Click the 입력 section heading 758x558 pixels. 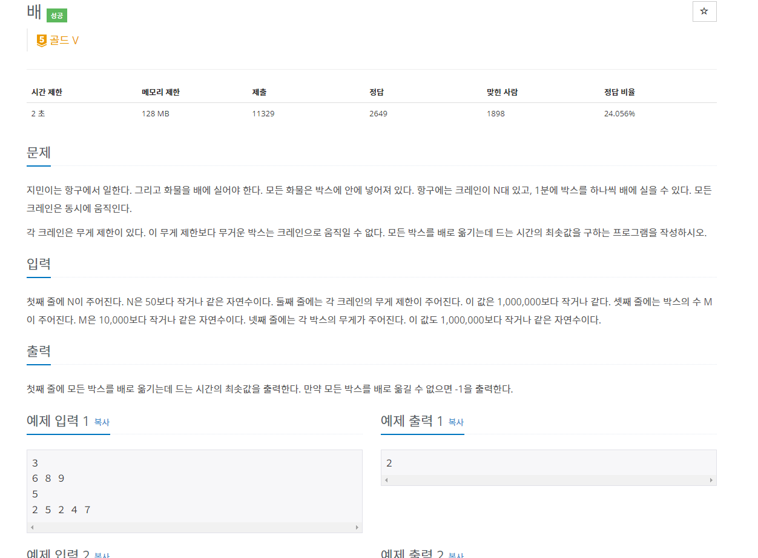(39, 264)
